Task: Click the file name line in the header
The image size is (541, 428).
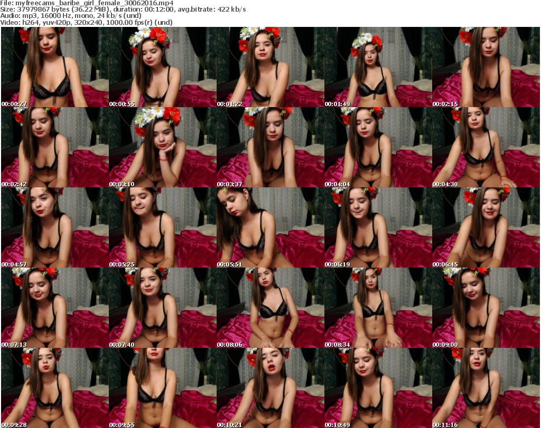Action: click(87, 3)
